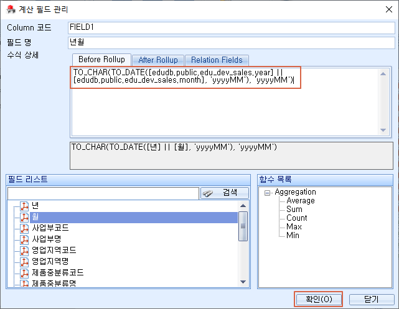Image resolution: width=399 pixels, height=309 pixels.
Task: Click the 닫기 button
Action: pos(372,299)
